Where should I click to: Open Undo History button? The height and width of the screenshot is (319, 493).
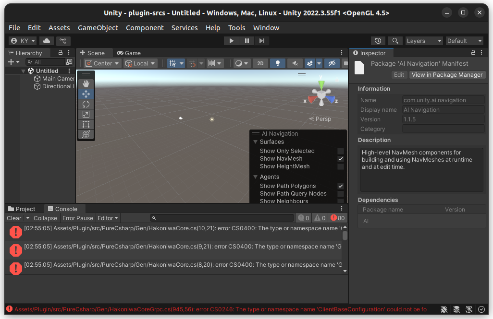pos(378,41)
